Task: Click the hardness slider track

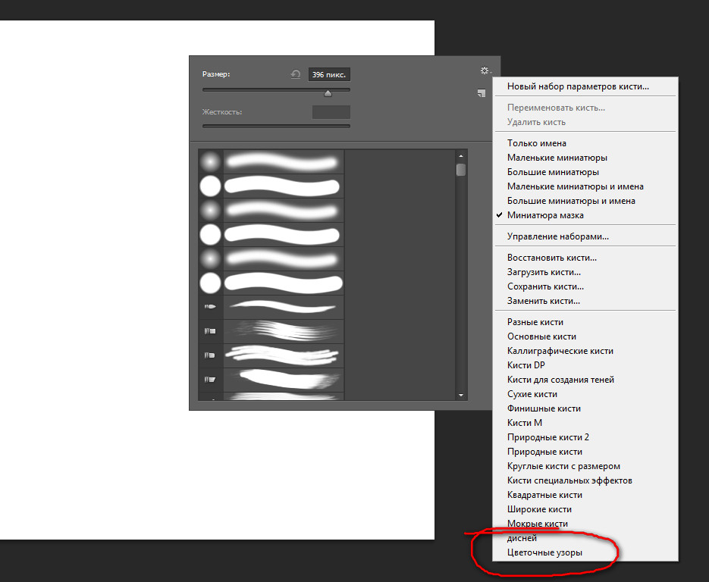Action: pyautogui.click(x=276, y=126)
